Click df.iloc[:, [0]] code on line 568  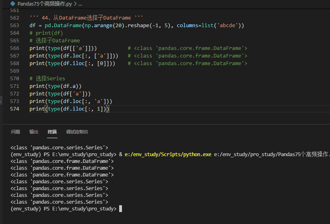tap(86, 63)
